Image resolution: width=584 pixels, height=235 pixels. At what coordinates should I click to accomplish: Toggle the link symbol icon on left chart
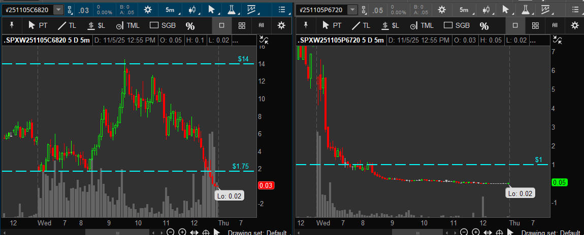coord(70,10)
